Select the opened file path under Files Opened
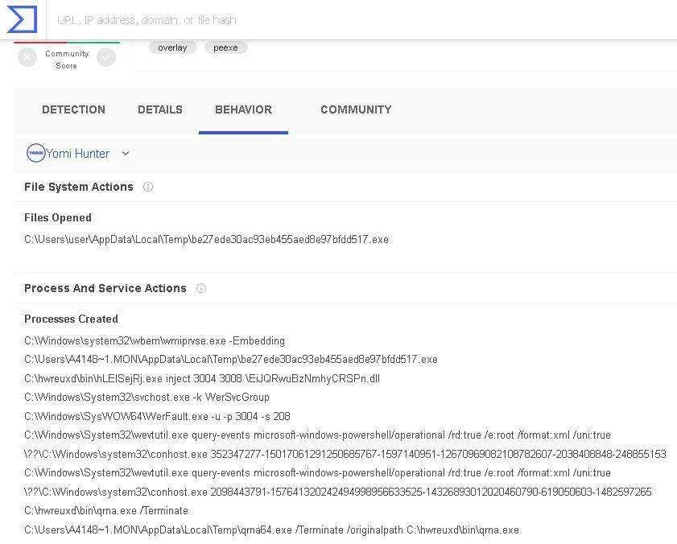This screenshot has width=677, height=544. (x=206, y=239)
